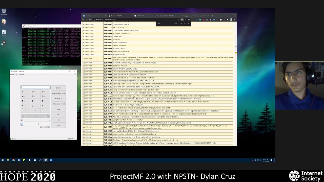Bookmark this page with the star icon

189,20
